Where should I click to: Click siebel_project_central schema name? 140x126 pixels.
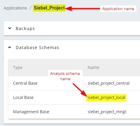(109, 83)
